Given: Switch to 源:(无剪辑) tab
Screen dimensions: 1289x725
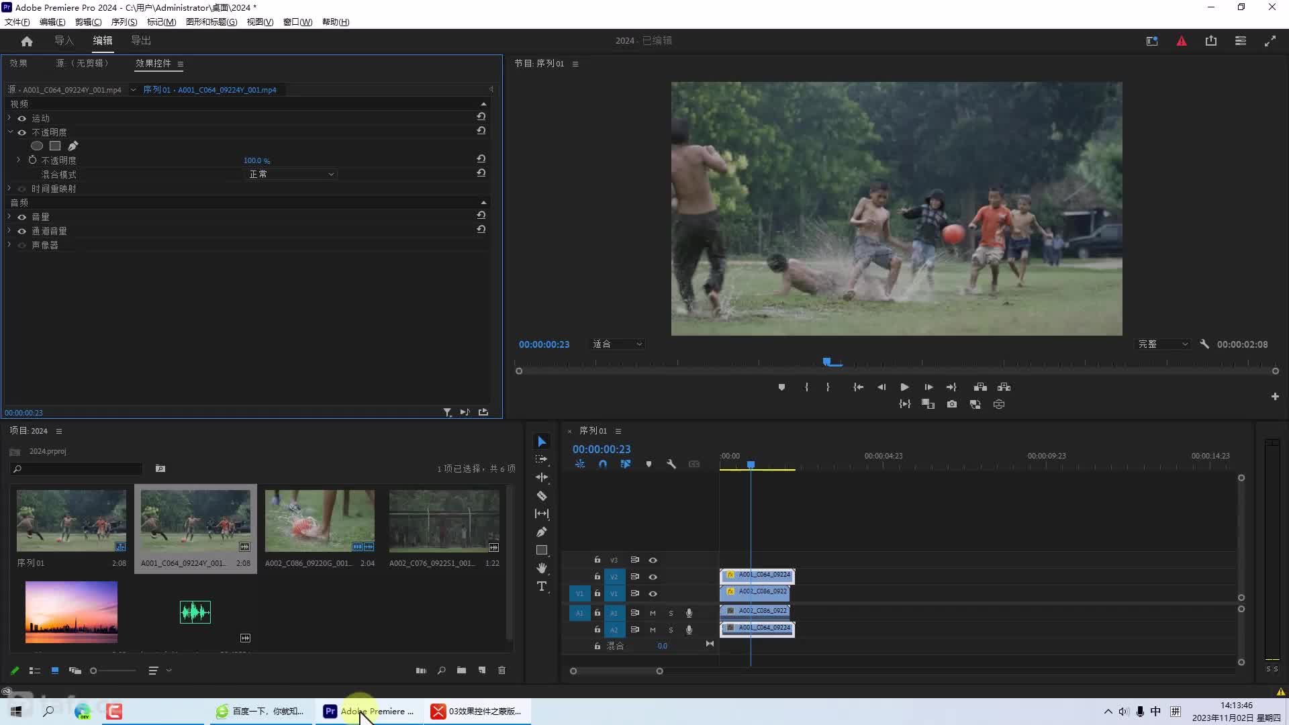Looking at the screenshot, I should [x=82, y=63].
